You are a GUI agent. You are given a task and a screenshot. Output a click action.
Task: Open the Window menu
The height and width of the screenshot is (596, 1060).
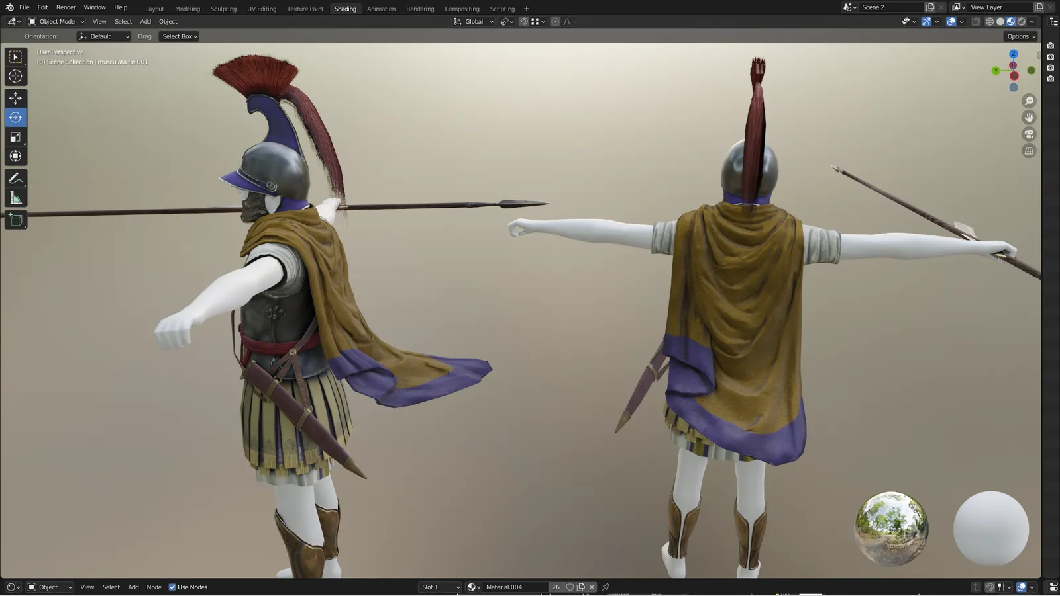point(95,7)
